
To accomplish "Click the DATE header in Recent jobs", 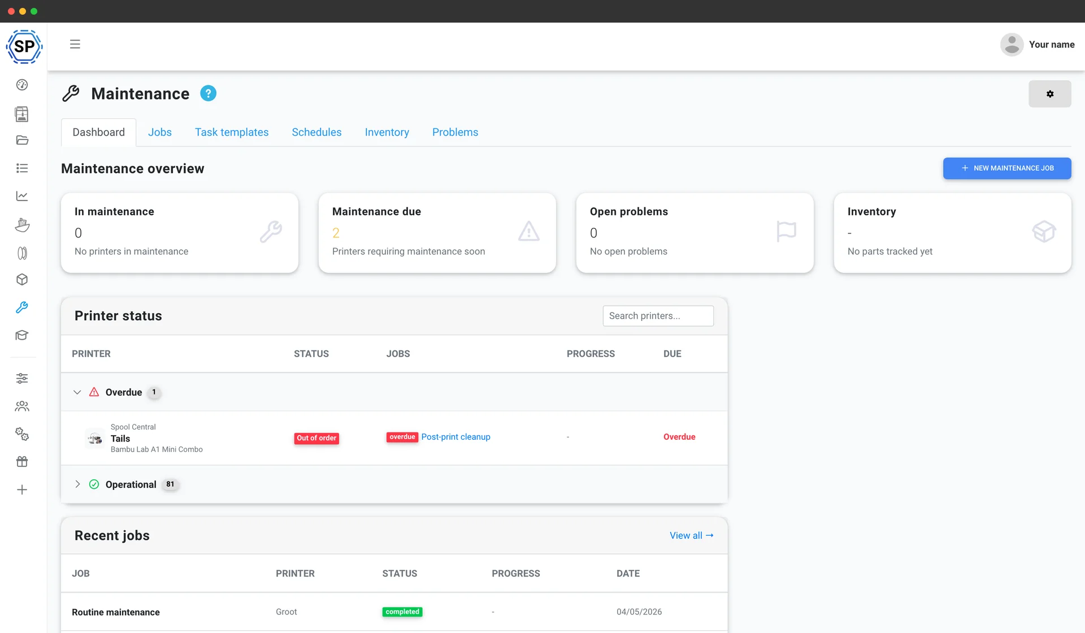I will [x=628, y=574].
